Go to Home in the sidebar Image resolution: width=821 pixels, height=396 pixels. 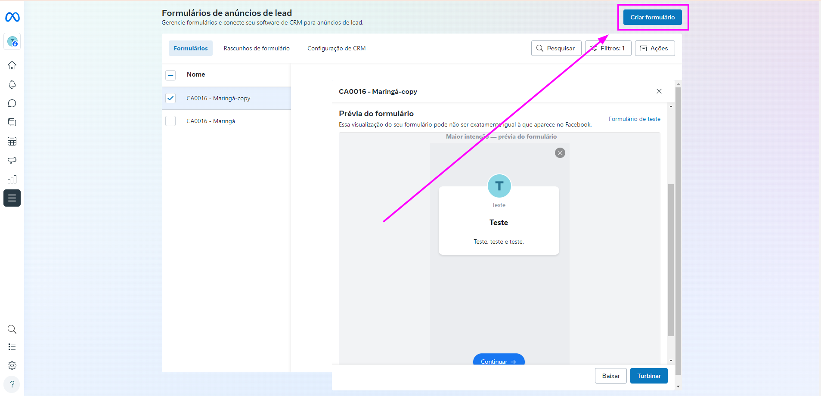[12, 65]
